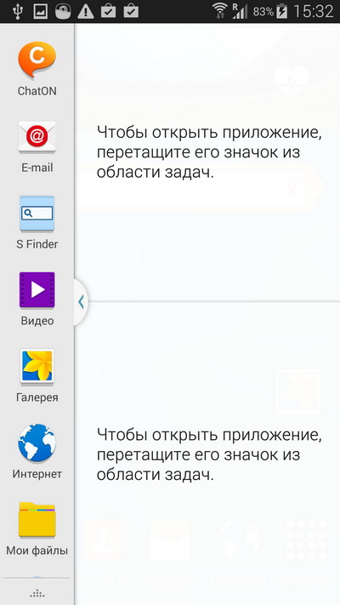Screen dimensions: 340x605
Task: Select the Галерея flower icon
Action: pyautogui.click(x=37, y=367)
